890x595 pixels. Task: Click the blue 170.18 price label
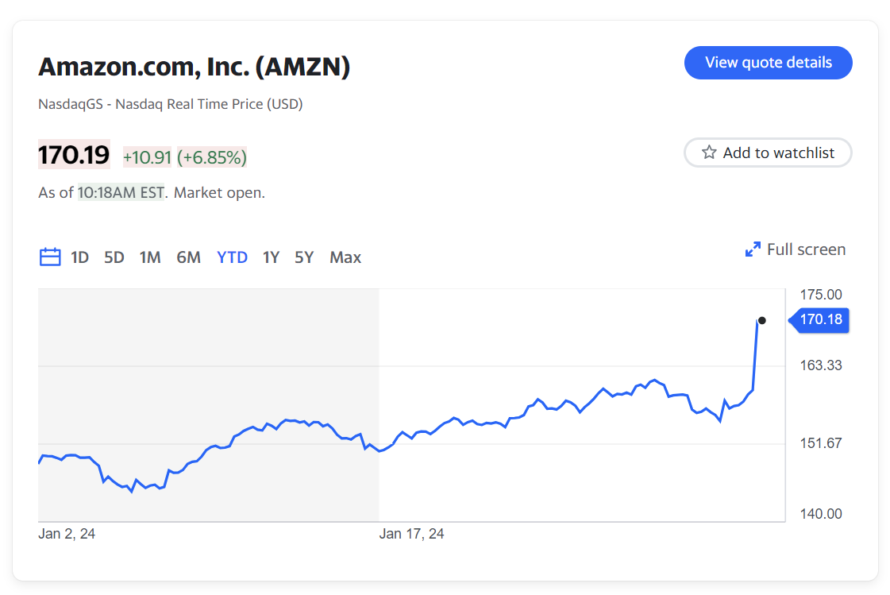pos(821,320)
